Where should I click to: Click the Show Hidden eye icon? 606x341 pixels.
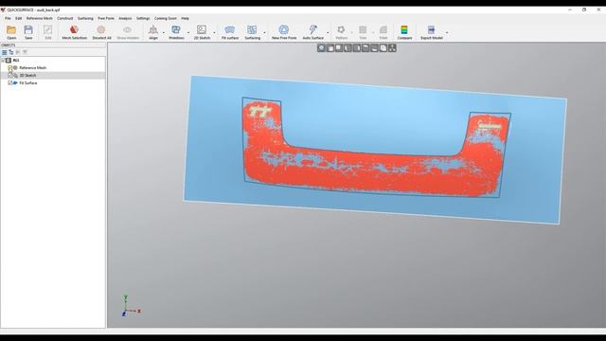click(x=128, y=29)
